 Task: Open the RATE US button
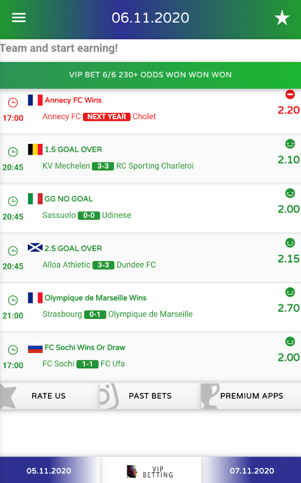[49, 396]
